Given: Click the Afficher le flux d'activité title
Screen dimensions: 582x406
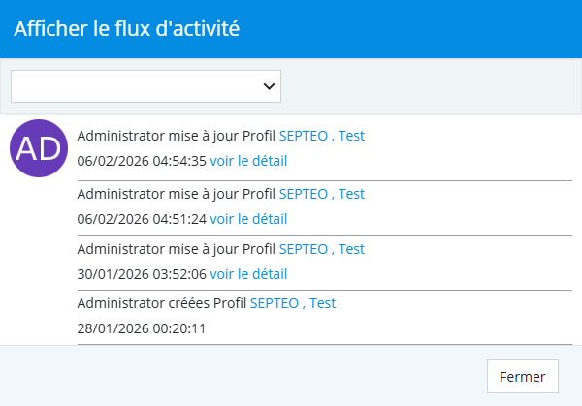Looking at the screenshot, I should click(126, 29).
